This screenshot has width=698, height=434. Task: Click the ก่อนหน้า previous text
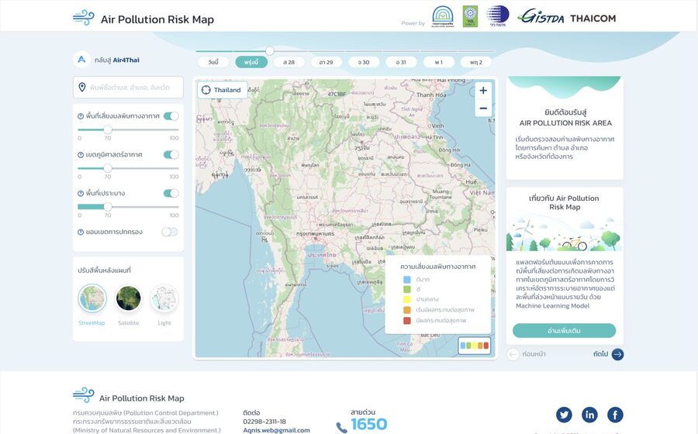(534, 354)
